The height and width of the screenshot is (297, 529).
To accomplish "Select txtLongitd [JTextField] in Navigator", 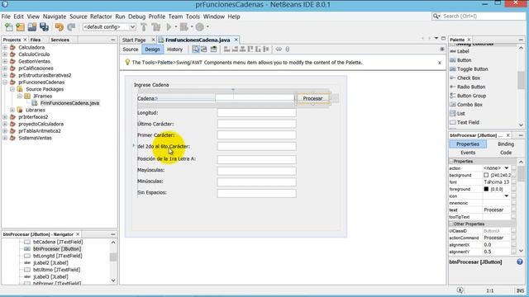I will [57, 256].
